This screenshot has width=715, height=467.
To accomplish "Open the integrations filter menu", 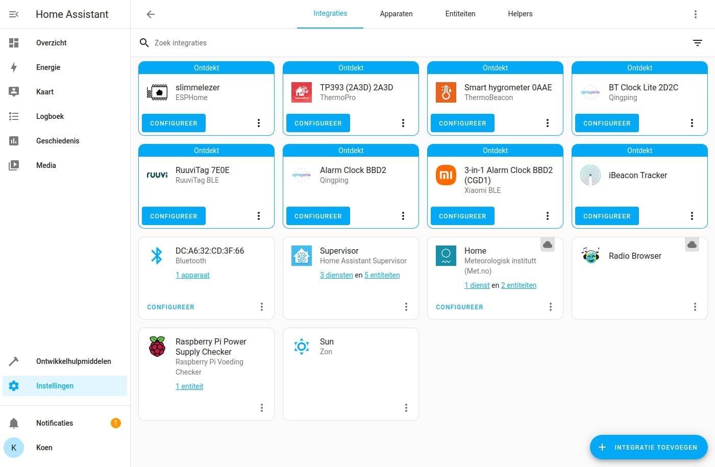I will 698,43.
